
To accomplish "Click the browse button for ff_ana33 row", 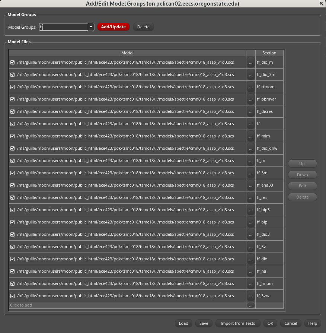I will (250, 185).
